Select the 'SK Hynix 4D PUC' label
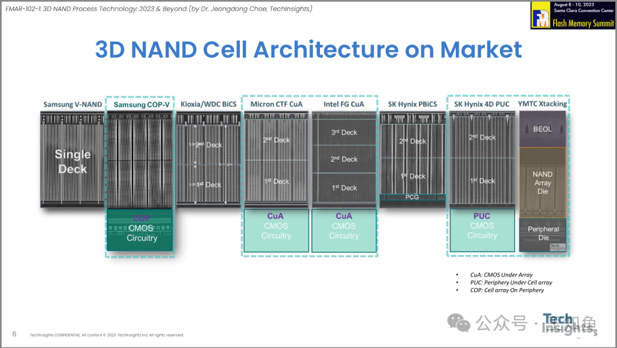This screenshot has width=617, height=348. (x=482, y=105)
